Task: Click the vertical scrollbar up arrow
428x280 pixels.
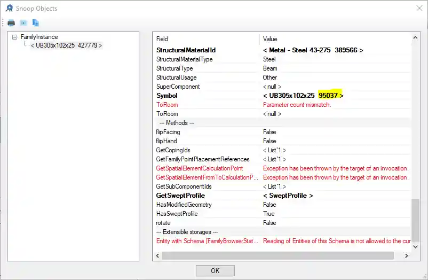Action: click(416, 37)
